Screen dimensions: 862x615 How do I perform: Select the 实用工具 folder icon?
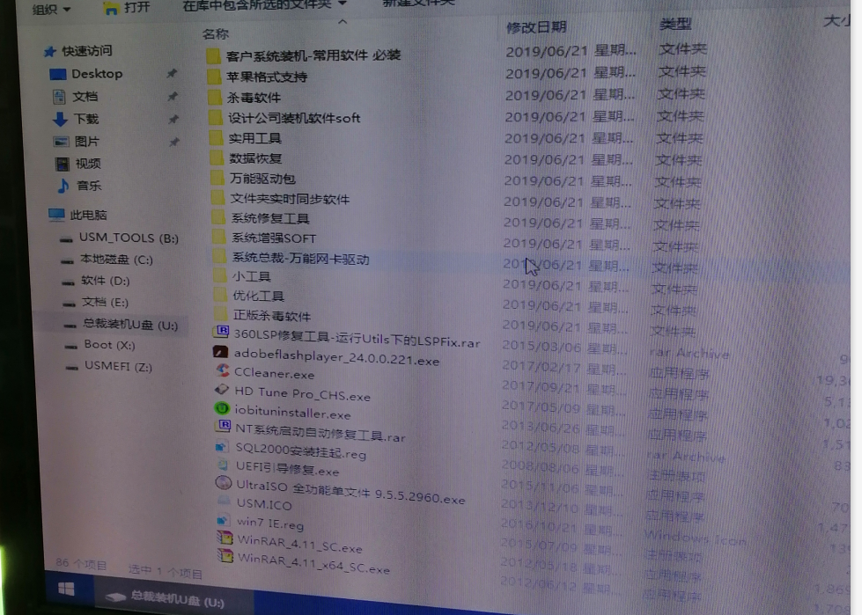216,138
